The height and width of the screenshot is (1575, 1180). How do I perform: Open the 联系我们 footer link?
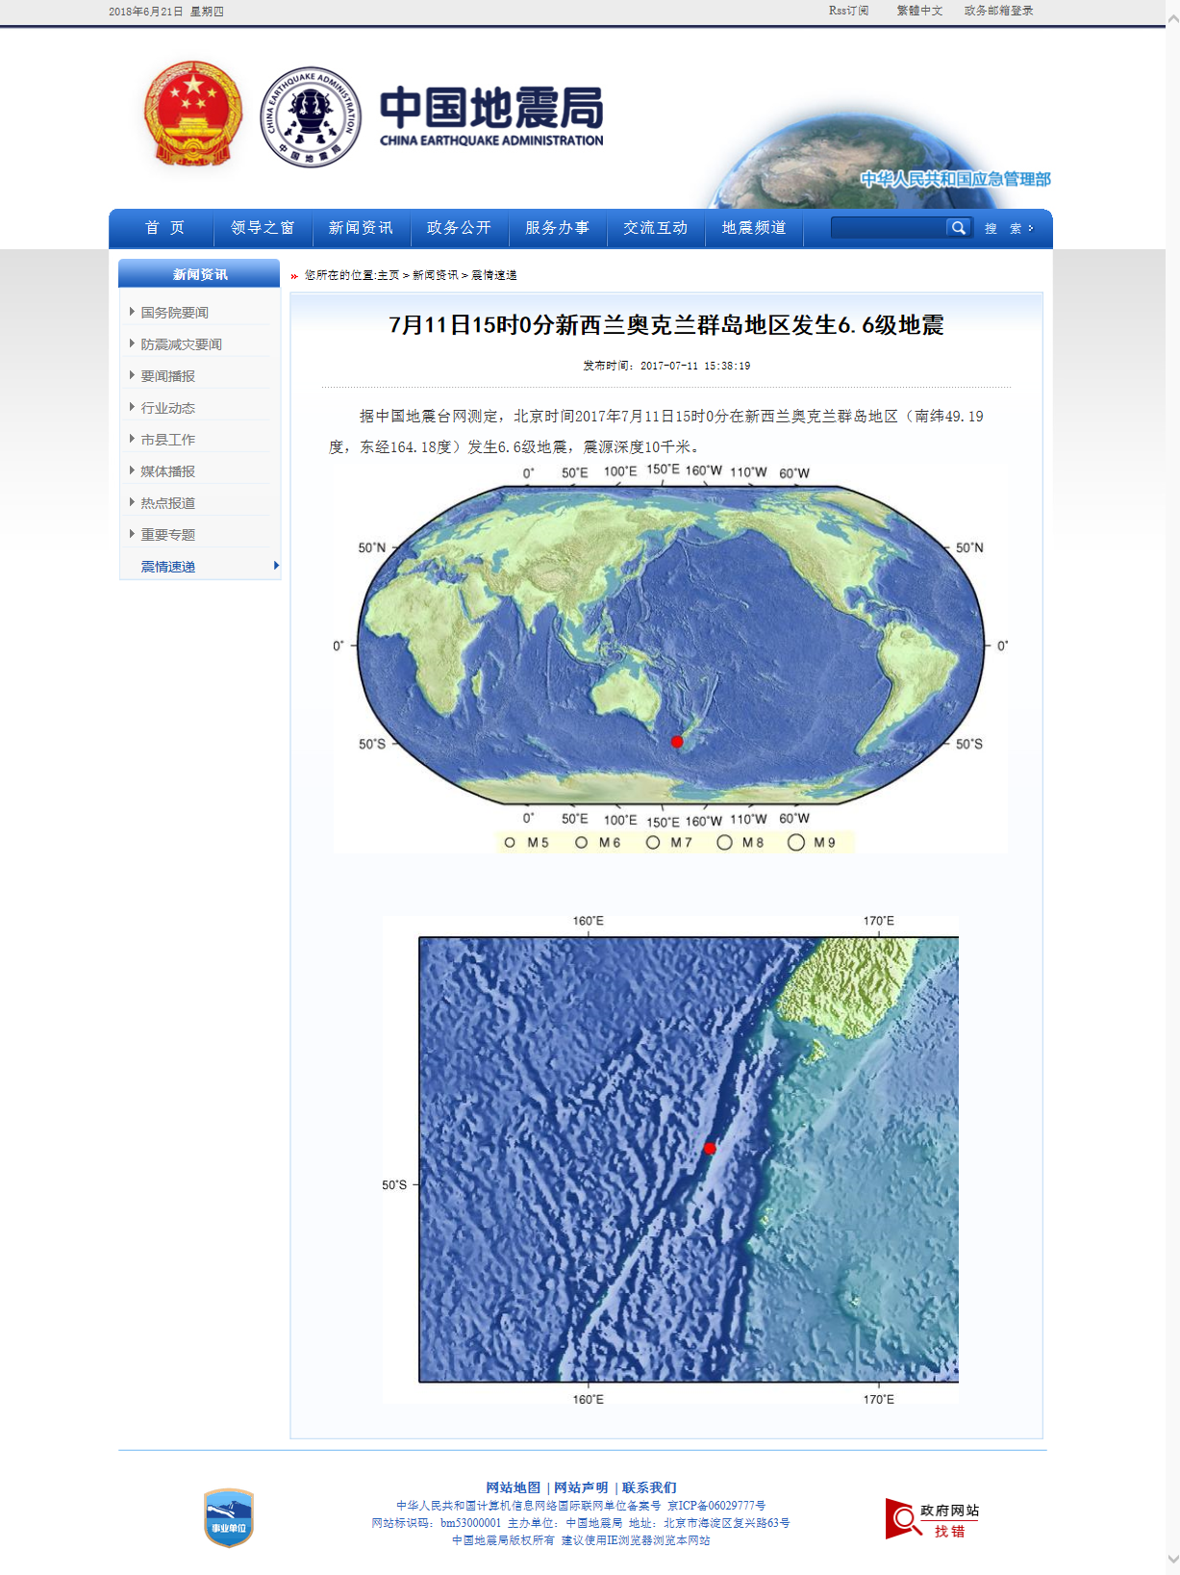click(x=649, y=1487)
